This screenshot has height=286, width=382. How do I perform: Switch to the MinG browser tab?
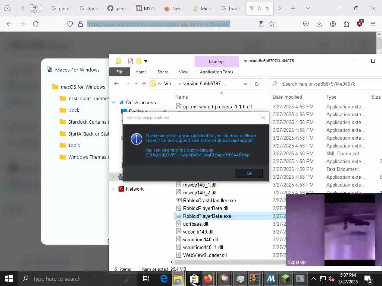[203, 9]
